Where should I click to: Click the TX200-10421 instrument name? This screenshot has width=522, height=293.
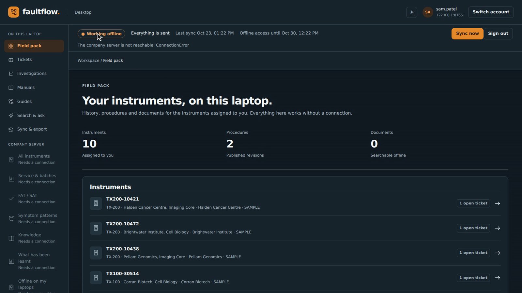coord(123,199)
